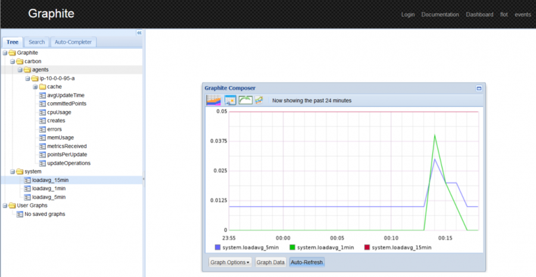Screen dimensions: 536x277
Task: Click the cache folder icon
Action: coord(42,87)
